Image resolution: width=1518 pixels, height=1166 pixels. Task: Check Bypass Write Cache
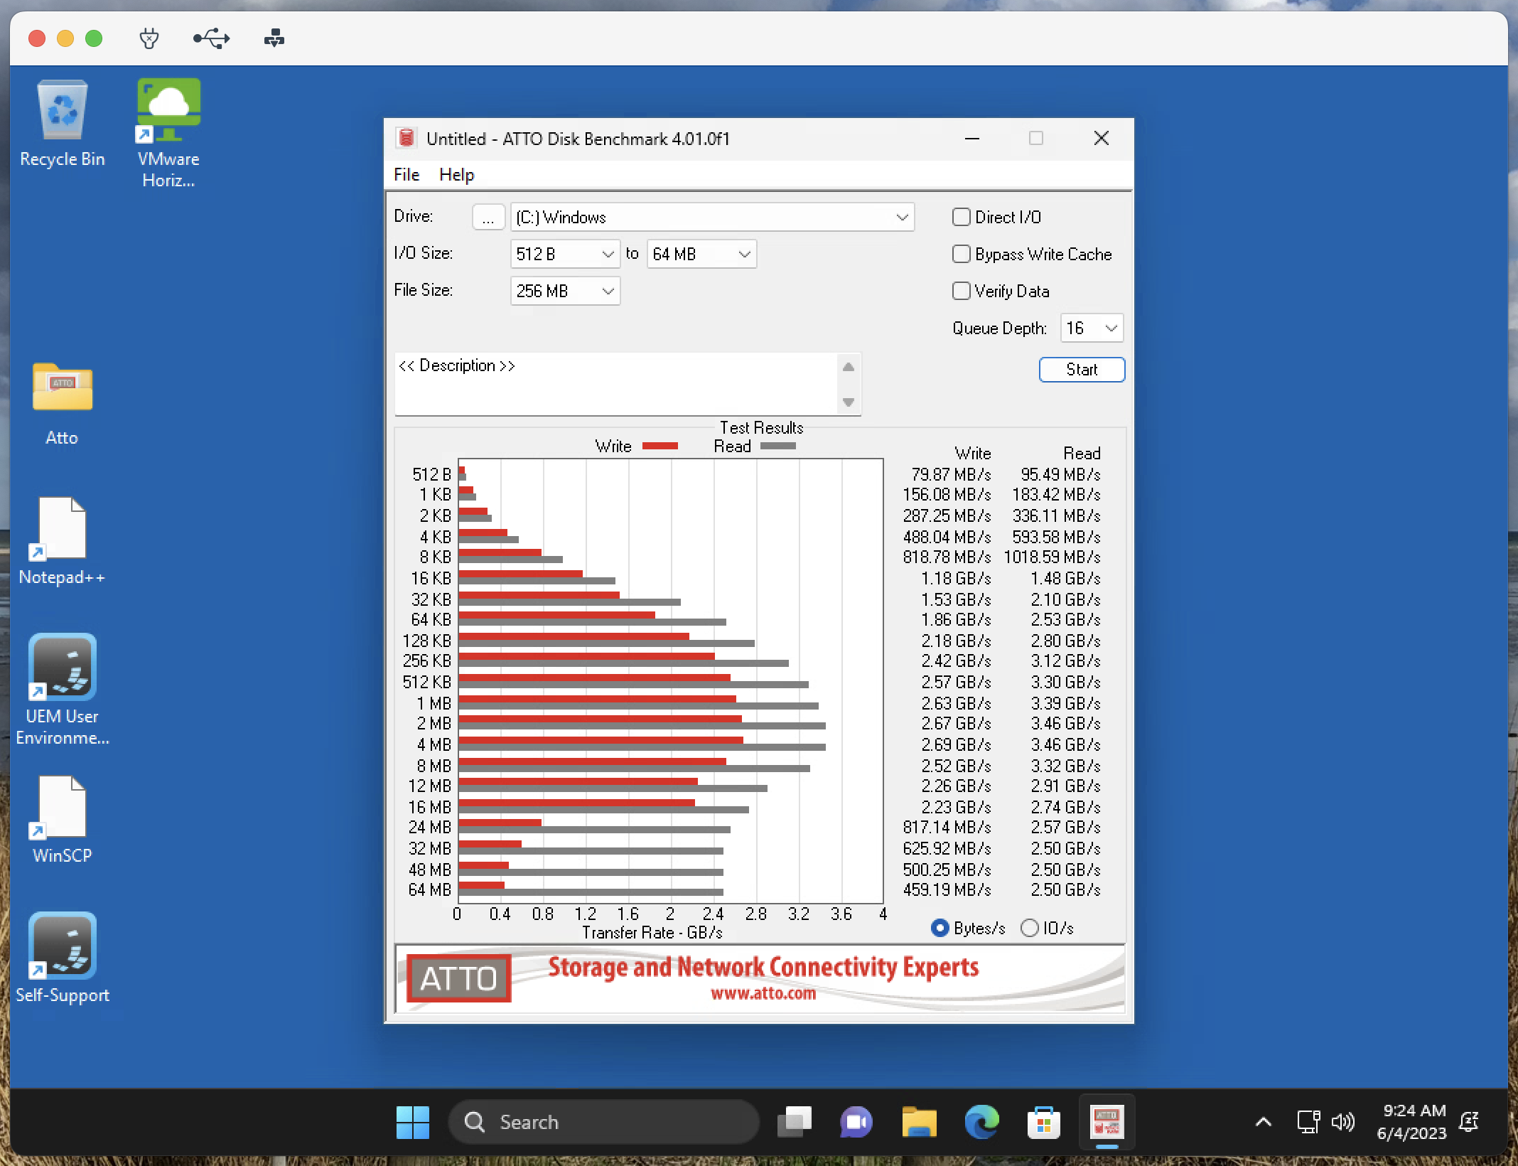[x=962, y=254]
